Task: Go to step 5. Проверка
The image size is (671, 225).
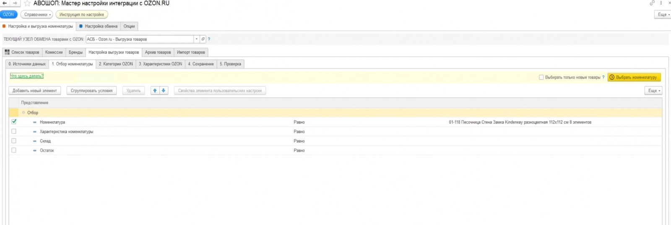Action: 230,64
